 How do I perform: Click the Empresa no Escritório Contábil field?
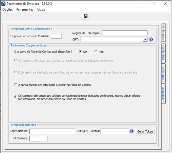tap(56, 36)
